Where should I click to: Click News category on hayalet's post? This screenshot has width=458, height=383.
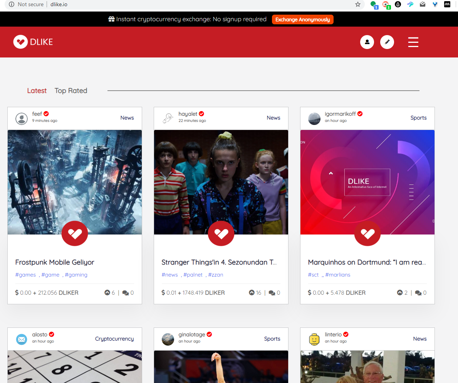click(x=273, y=118)
